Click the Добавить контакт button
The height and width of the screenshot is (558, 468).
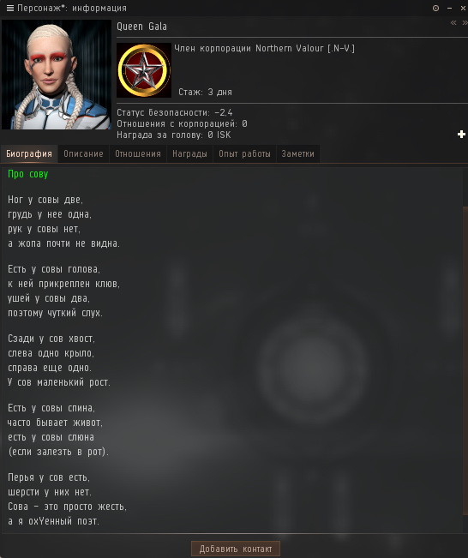coord(236,549)
